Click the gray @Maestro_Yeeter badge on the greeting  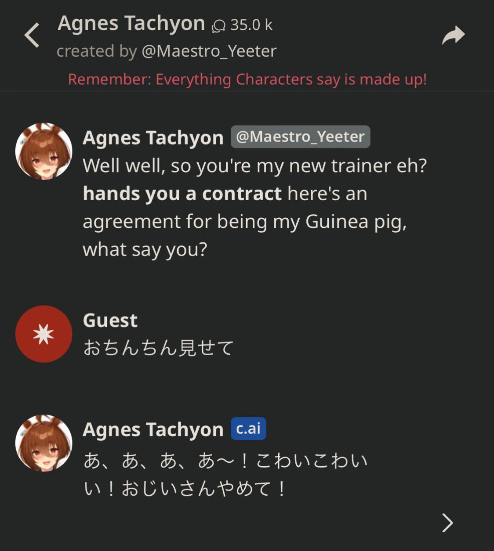tap(300, 137)
